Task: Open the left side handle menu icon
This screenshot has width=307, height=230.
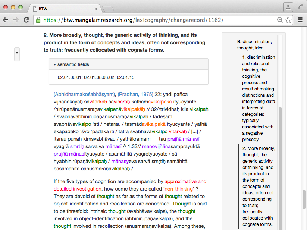Action: [17, 54]
